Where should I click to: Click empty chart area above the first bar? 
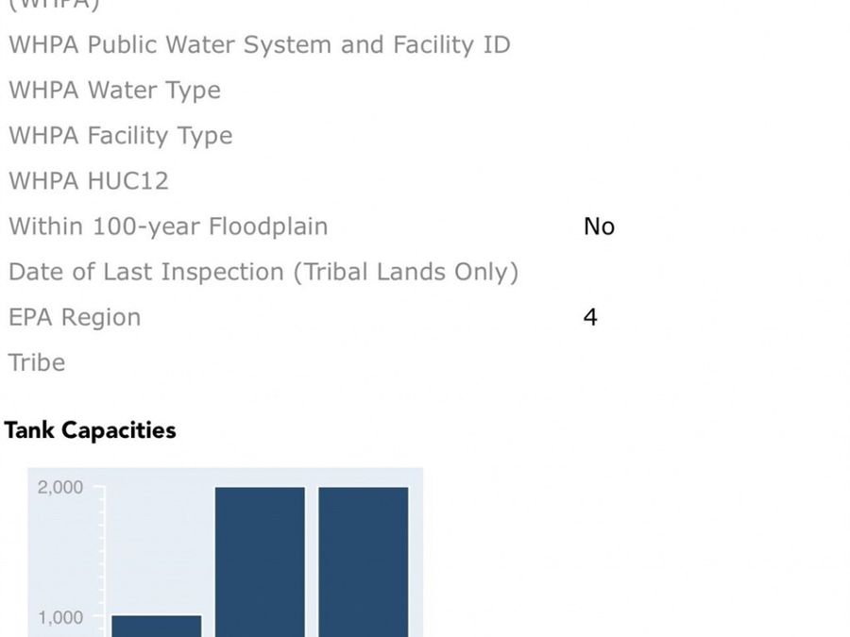tap(157, 547)
